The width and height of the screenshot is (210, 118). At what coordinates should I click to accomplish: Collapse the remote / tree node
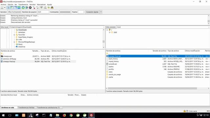tap(107, 30)
